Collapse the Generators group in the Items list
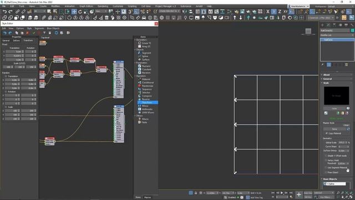The width and height of the screenshot is (355, 200). (135, 40)
